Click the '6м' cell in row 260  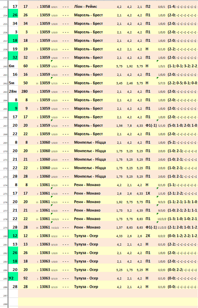[x=11, y=66]
